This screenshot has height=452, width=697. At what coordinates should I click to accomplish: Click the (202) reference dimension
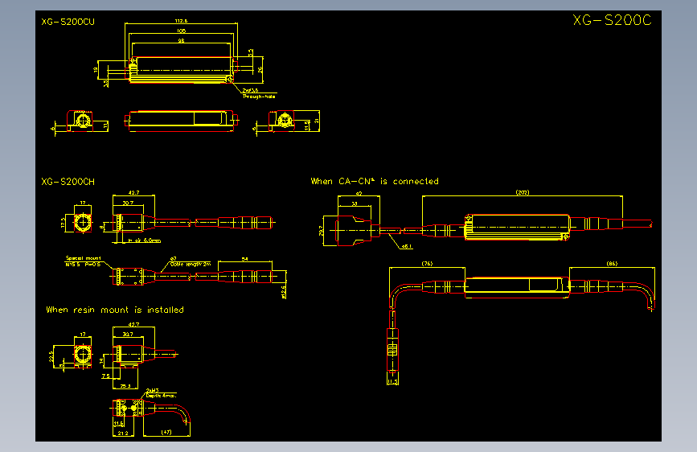523,192
